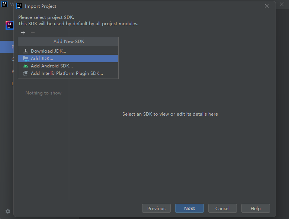This screenshot has height=219, width=289.
Task: Select Add IntelliJ Platform Plugin SDK...
Action: (x=68, y=73)
